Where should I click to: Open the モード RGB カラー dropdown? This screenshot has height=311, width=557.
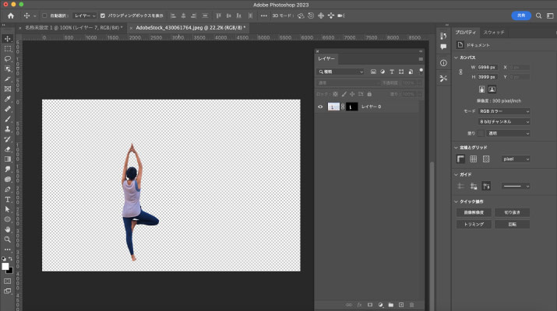(504, 111)
